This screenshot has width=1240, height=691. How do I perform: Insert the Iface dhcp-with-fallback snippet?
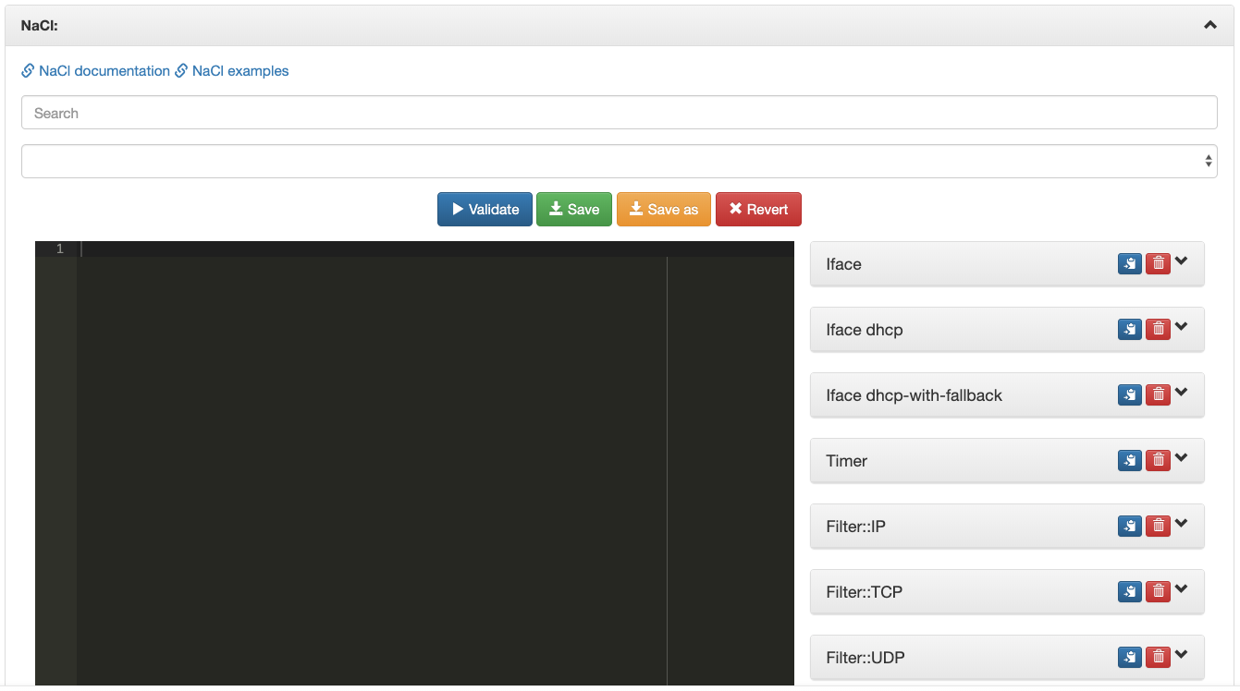pos(1130,394)
